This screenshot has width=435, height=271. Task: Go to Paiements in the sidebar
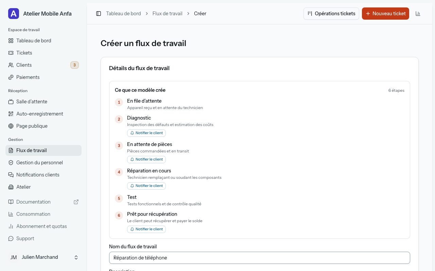43,77
